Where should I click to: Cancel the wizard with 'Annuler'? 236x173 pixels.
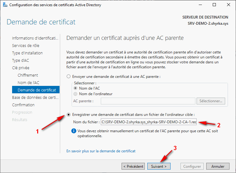point(218,166)
